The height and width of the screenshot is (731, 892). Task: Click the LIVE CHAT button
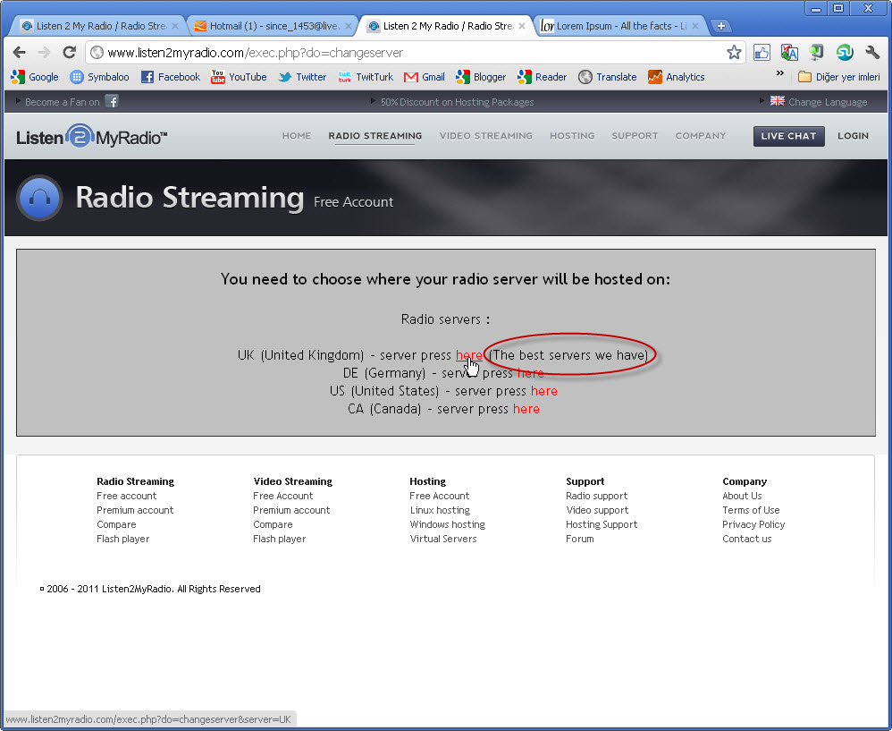coord(788,136)
